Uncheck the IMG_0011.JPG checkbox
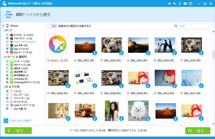215x139 pixels. pyautogui.click(x=181, y=93)
